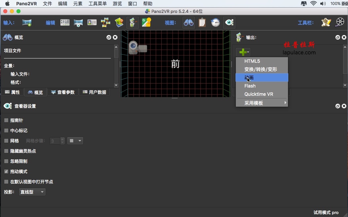This screenshot has width=348, height=217.
Task: Click the camera icon in the panorama viewer
Action: tap(138, 48)
